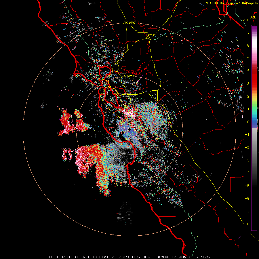Image resolution: width=259 pixels, height=259 pixels.
Task: Click the -5 value on the color scale
Action: pyautogui.click(x=247, y=186)
